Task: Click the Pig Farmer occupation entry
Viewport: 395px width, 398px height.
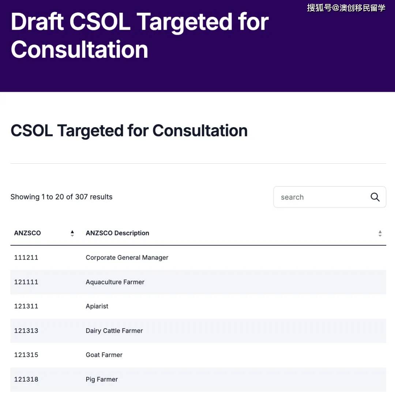Action: pyautogui.click(x=102, y=379)
